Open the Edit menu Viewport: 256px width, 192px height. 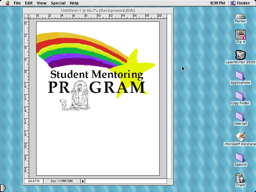[29, 3]
